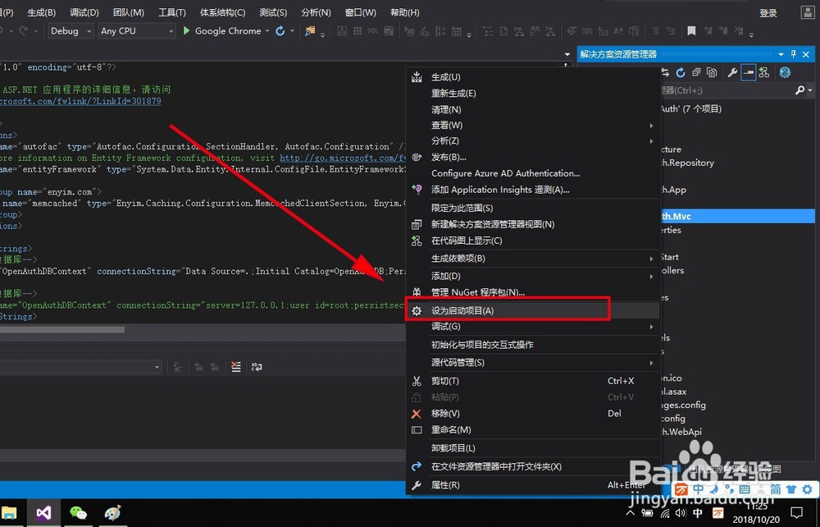Open properties via the wrench icon in Solution Explorer

coord(732,73)
